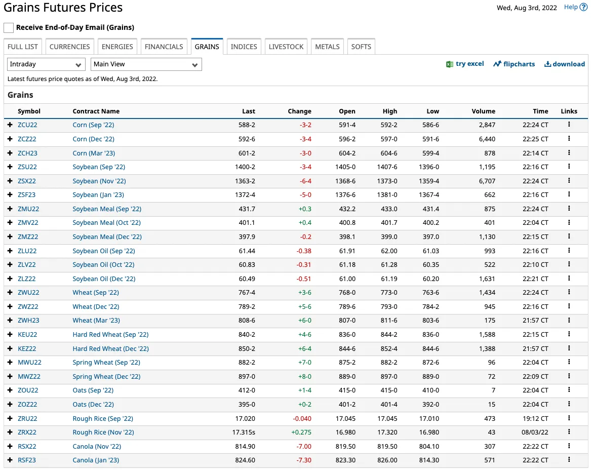Screen dimensions: 591x472
Task: Open the Intraday dropdown
Action: 47,64
